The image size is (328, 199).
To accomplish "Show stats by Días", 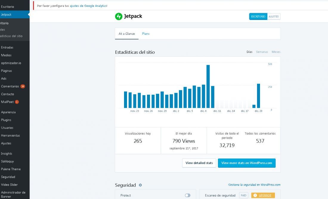I will pyautogui.click(x=249, y=52).
